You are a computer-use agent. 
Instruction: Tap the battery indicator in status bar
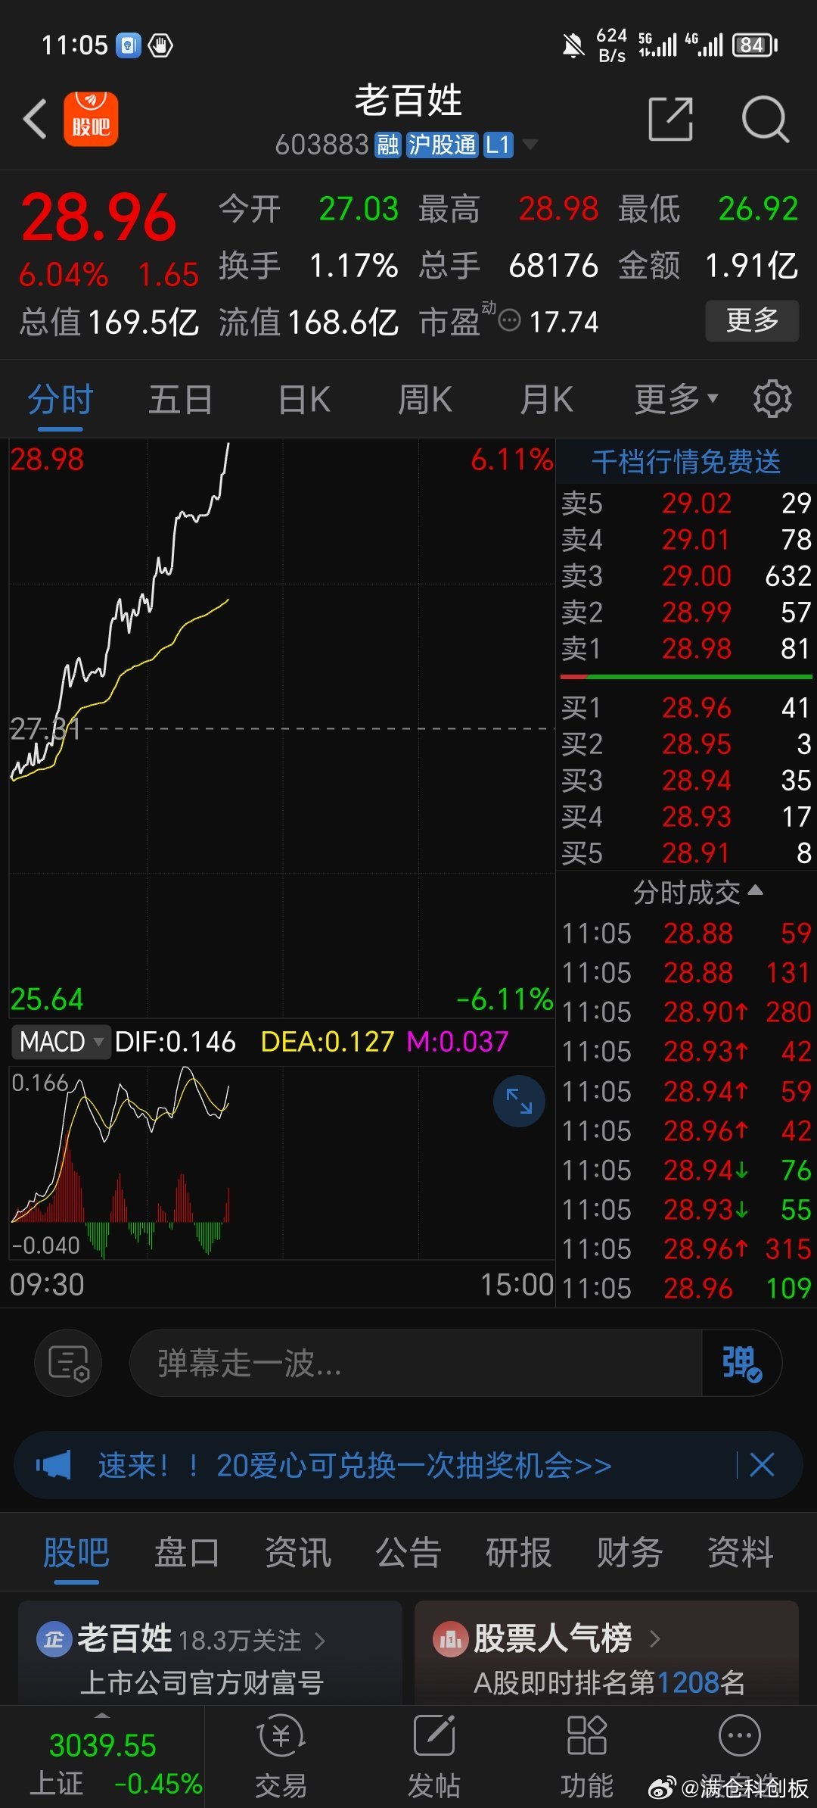(x=755, y=45)
